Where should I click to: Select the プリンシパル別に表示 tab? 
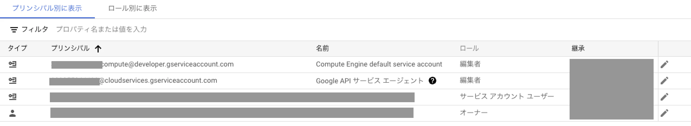(x=47, y=8)
